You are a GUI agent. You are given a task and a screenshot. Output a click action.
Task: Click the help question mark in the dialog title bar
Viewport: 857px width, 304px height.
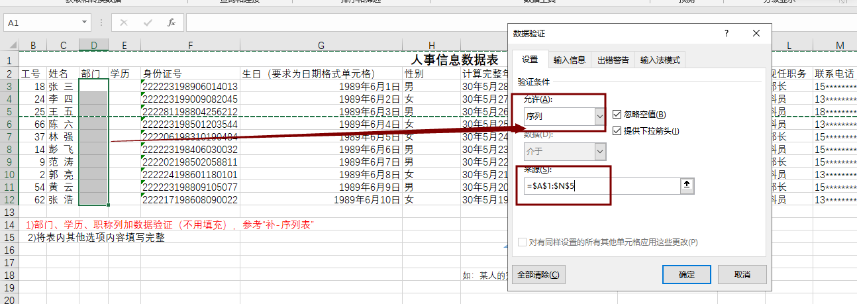[x=727, y=33]
